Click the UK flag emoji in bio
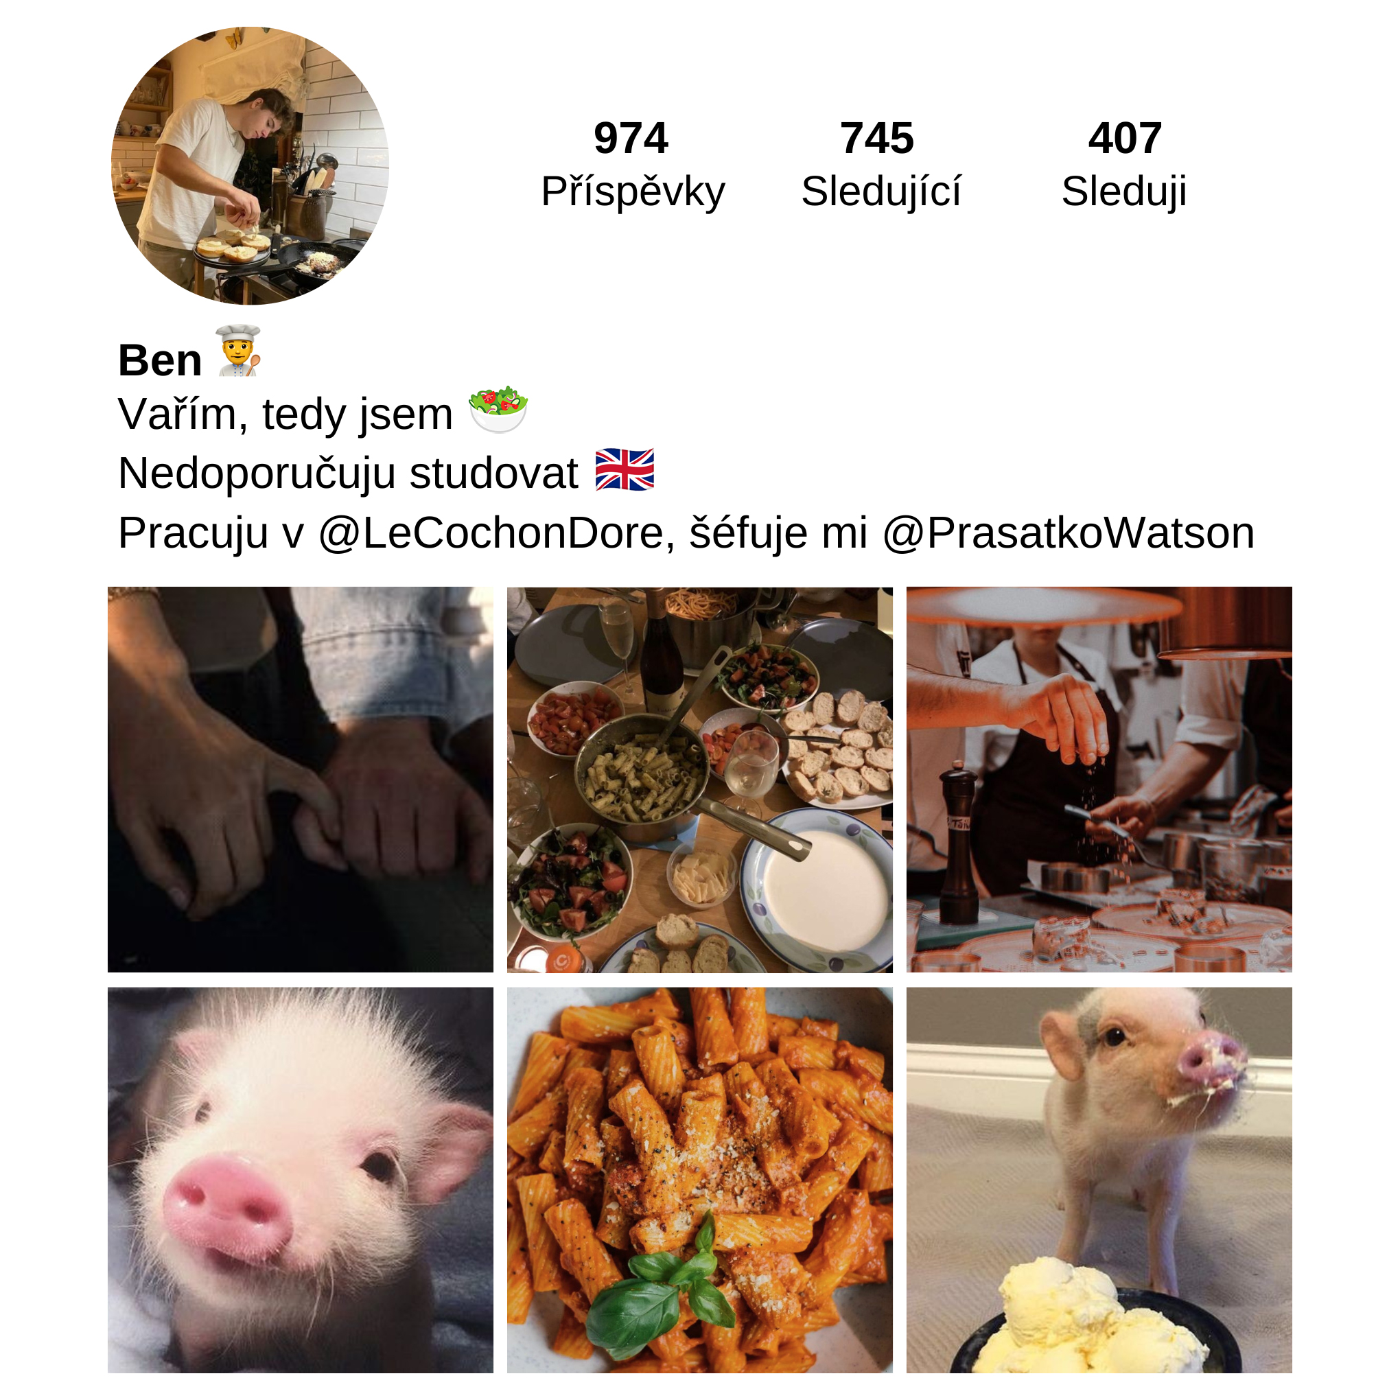1400x1400 pixels. click(625, 470)
